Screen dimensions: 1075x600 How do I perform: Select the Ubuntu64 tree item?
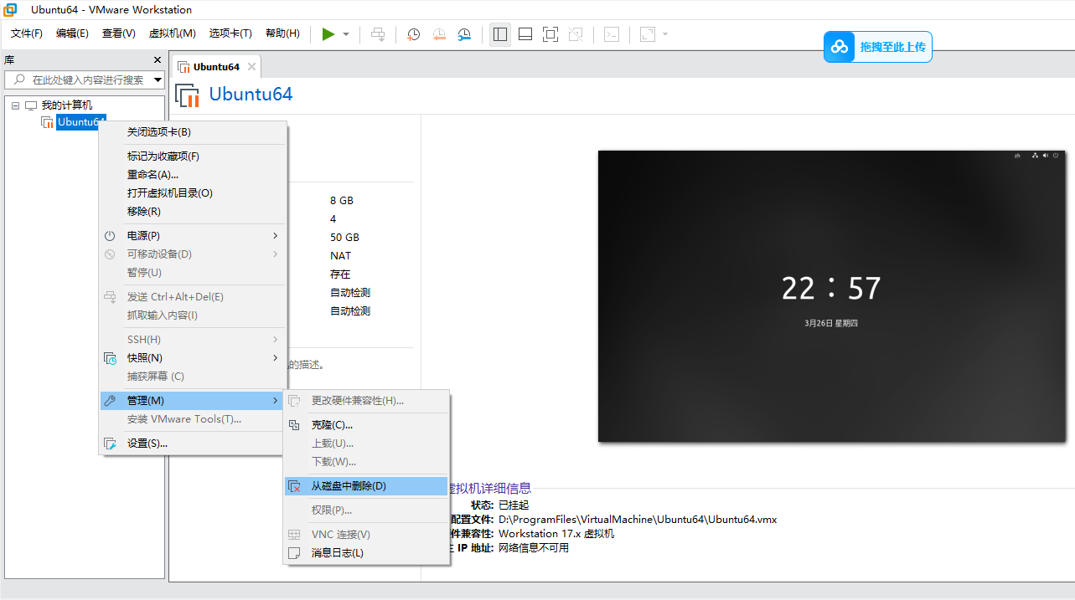(80, 122)
